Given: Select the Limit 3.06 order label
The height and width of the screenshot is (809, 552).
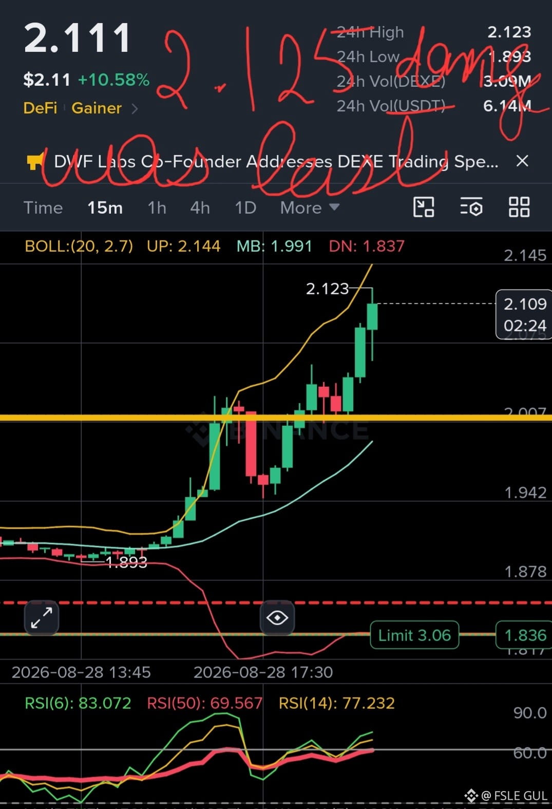Looking at the screenshot, I should click(x=414, y=635).
